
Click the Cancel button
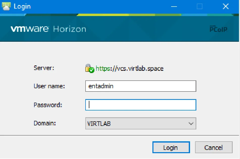click(214, 147)
